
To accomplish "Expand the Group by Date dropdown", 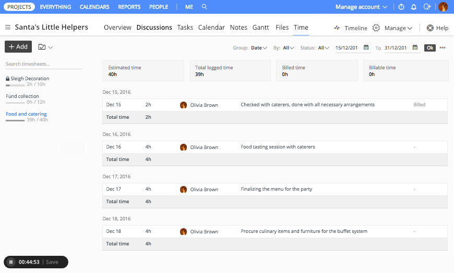I will coord(259,48).
